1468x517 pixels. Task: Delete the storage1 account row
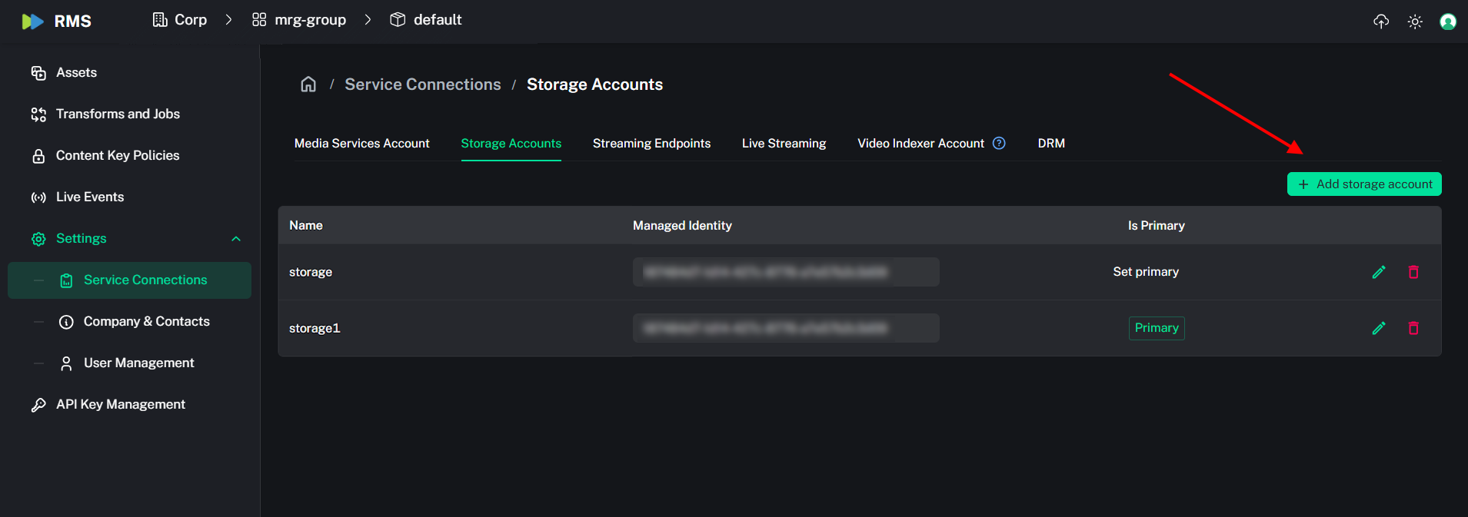pyautogui.click(x=1413, y=328)
